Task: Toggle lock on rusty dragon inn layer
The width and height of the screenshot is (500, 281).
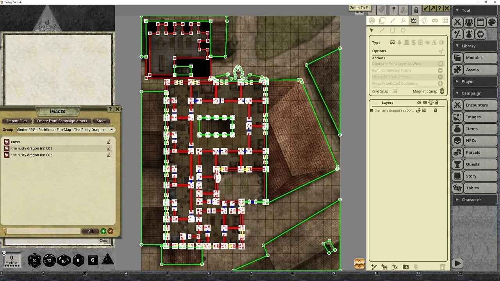Action: (436, 110)
